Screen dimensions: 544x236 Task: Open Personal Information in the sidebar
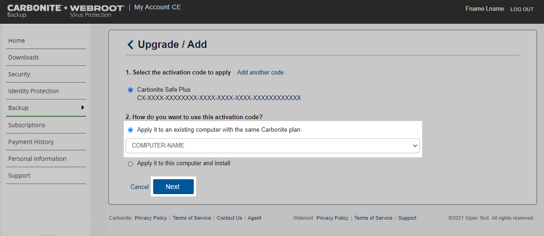[46, 159]
